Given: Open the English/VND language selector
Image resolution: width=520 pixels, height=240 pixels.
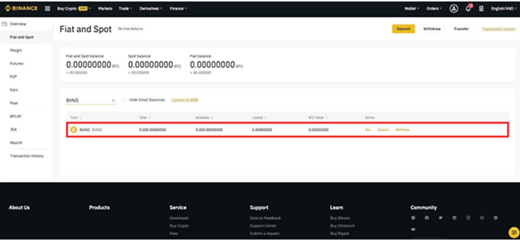Looking at the screenshot, I should pos(504,9).
